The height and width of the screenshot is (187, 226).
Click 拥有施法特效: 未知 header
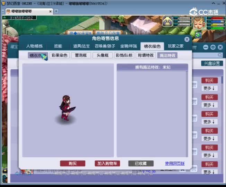click(153, 67)
